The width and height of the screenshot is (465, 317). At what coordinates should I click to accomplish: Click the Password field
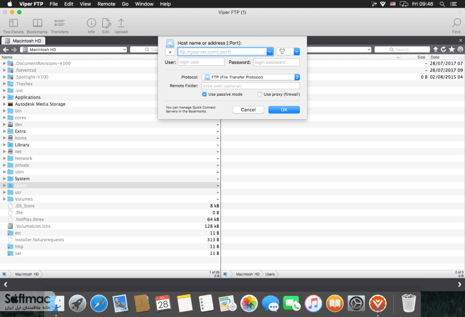276,62
